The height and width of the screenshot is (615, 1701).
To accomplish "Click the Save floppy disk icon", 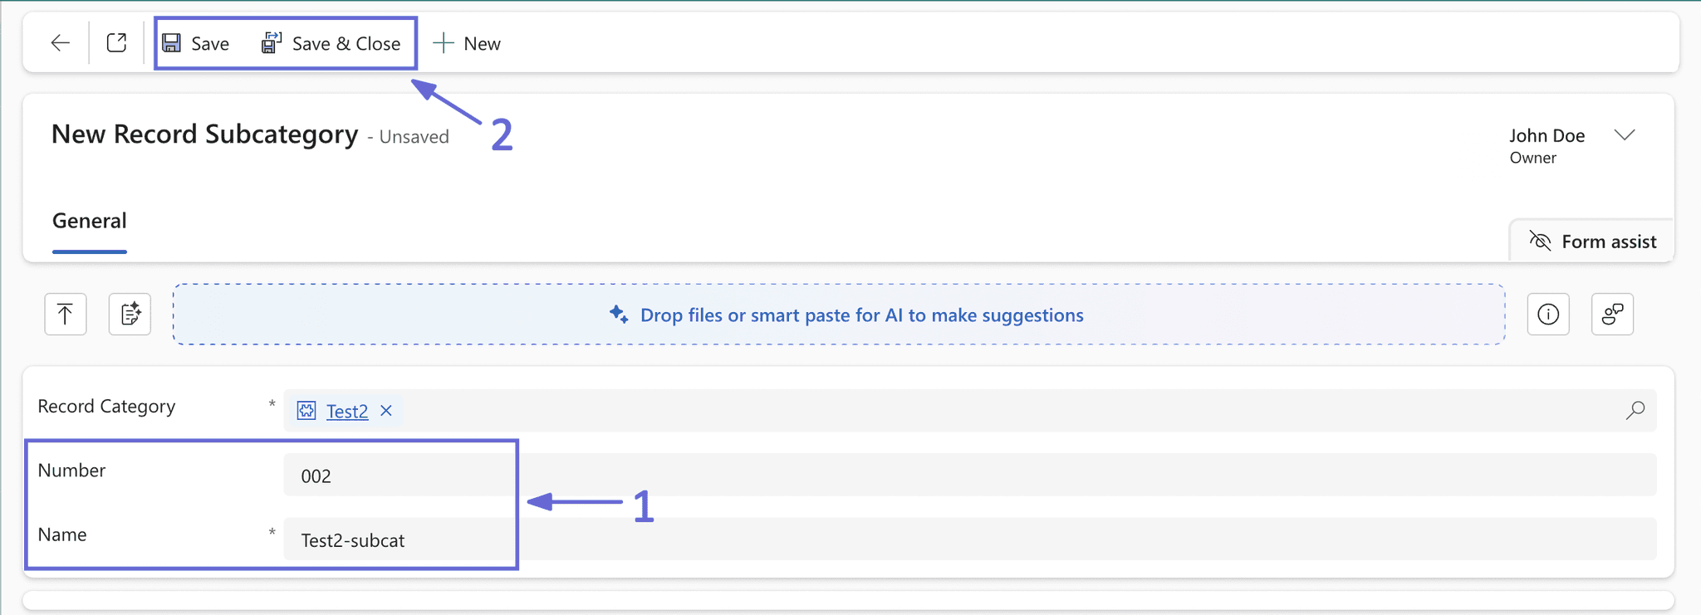I will (172, 43).
